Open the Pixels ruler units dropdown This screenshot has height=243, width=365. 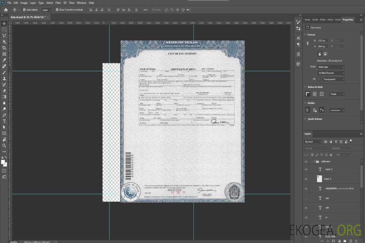pos(337,94)
